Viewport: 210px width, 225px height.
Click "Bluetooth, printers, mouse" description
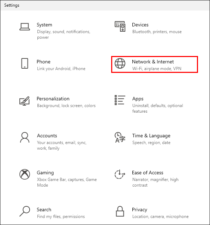[157, 32]
